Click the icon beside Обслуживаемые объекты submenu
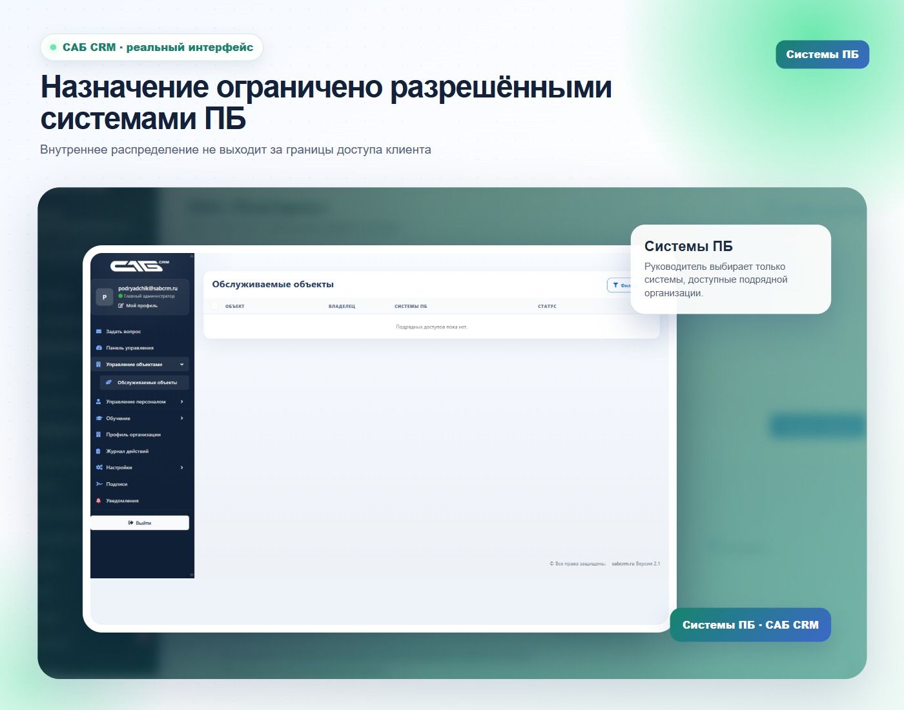This screenshot has height=710, width=904. [x=109, y=382]
